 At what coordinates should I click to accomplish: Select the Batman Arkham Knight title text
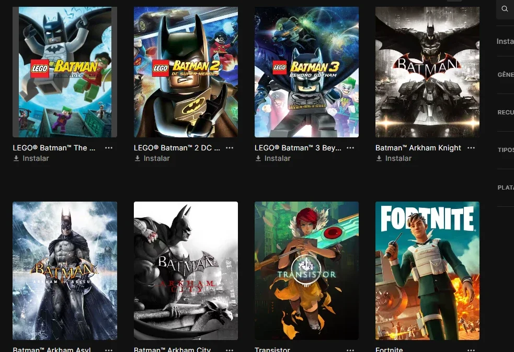click(418, 148)
